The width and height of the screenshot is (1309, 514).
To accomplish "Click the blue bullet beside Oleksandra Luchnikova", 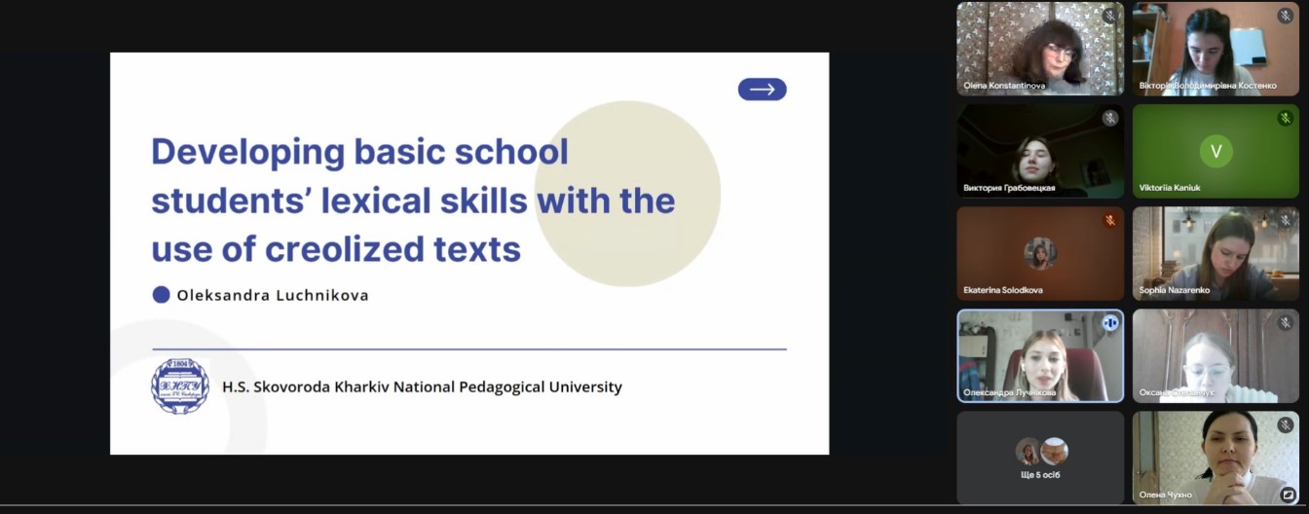I will point(162,295).
